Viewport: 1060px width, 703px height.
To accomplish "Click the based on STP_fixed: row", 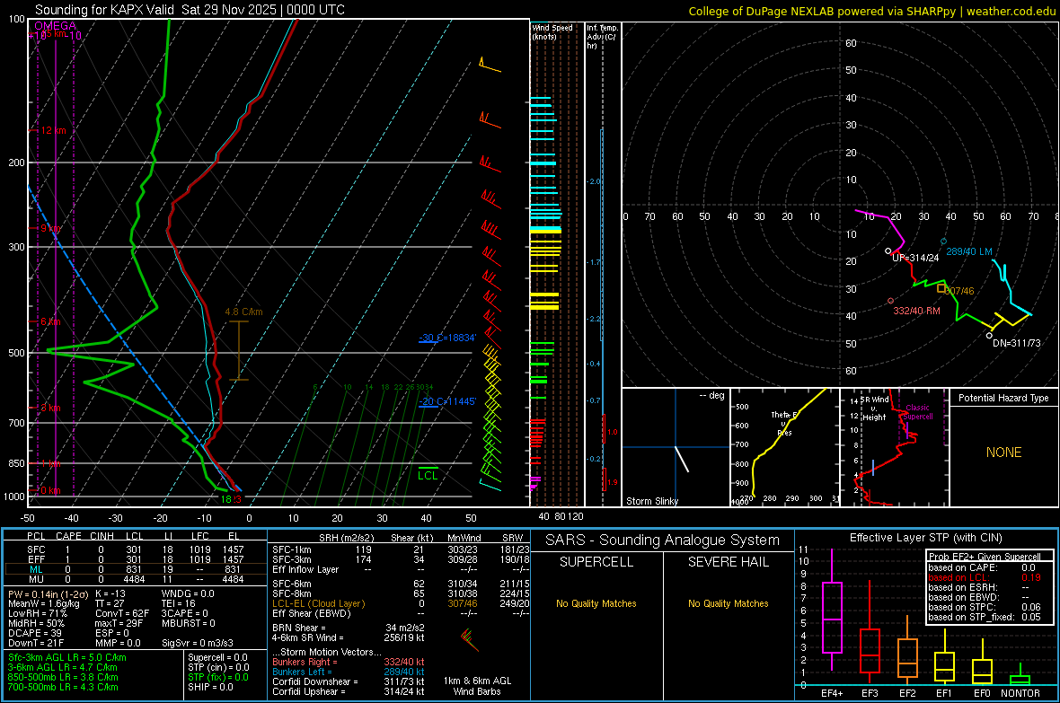I will 985,617.
